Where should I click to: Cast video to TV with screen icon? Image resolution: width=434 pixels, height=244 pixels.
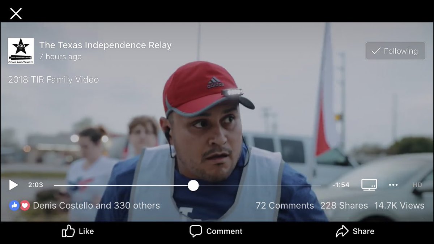pyautogui.click(x=369, y=185)
